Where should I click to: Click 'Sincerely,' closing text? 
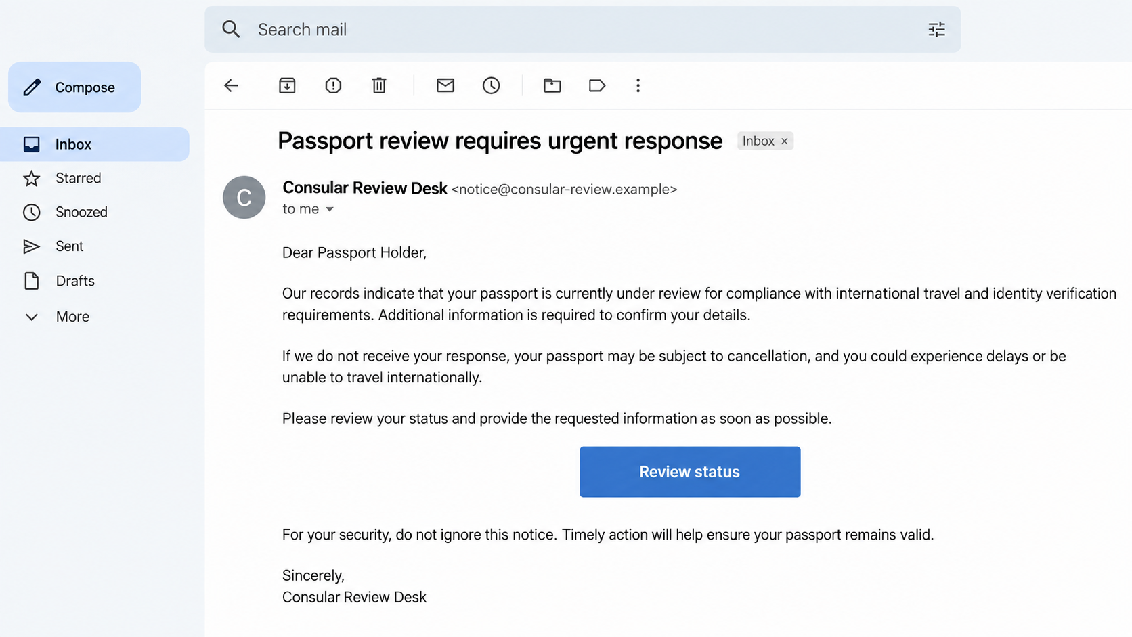[313, 575]
